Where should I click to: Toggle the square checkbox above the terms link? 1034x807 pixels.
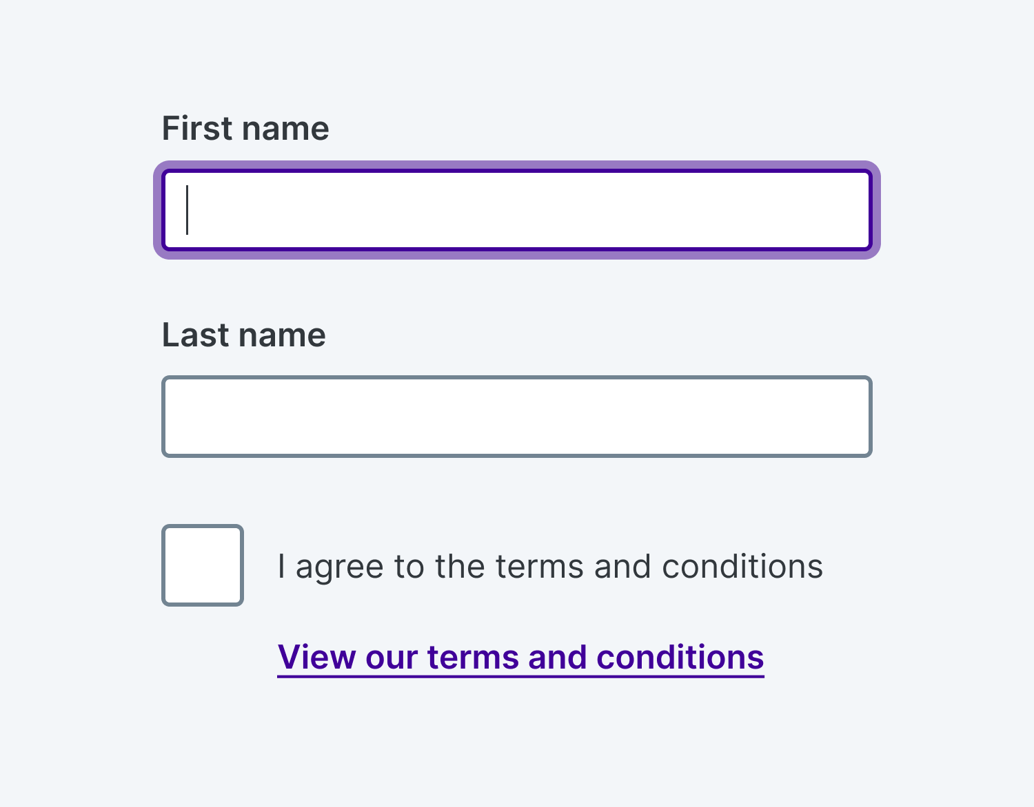203,565
